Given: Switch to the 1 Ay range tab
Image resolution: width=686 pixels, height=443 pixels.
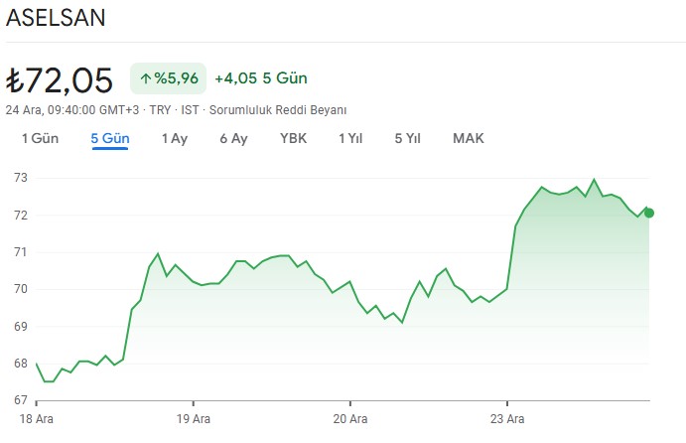Looking at the screenshot, I should pyautogui.click(x=175, y=138).
